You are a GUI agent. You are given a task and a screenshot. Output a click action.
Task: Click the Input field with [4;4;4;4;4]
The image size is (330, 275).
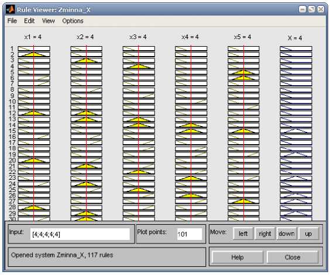80,234
